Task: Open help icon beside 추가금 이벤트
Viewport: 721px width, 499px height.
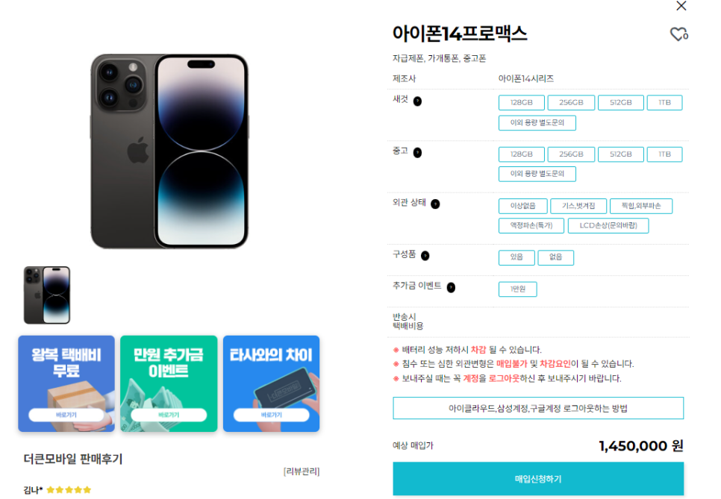Action: tap(451, 288)
